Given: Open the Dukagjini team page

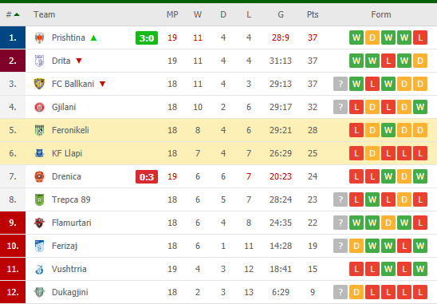Looking at the screenshot, I should coord(69,292).
